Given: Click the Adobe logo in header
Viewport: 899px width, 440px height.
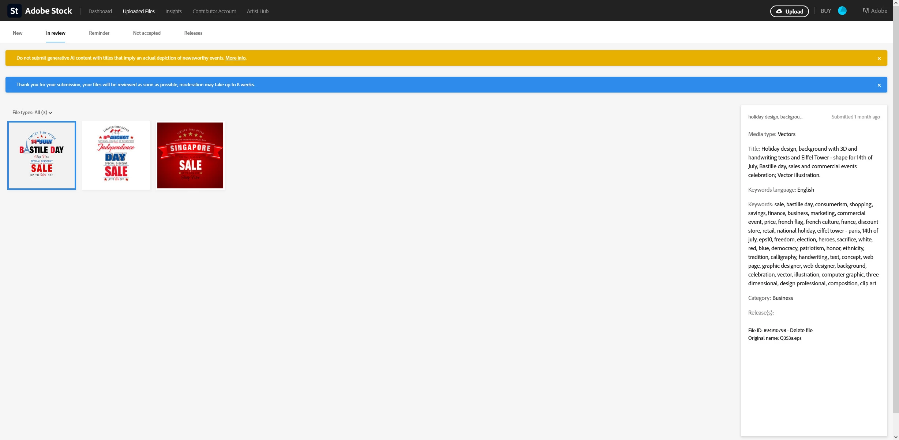Looking at the screenshot, I should (x=874, y=11).
